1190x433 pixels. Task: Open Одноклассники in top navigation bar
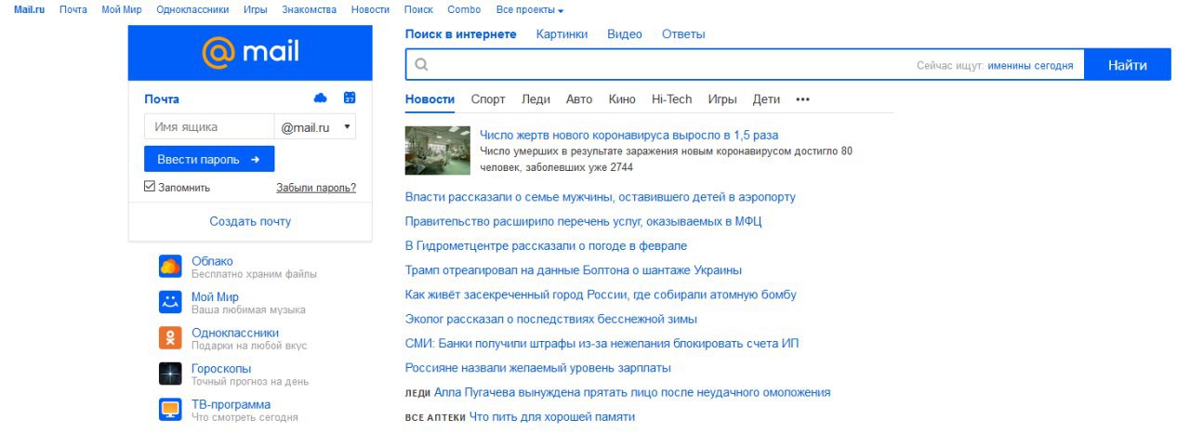point(192,9)
